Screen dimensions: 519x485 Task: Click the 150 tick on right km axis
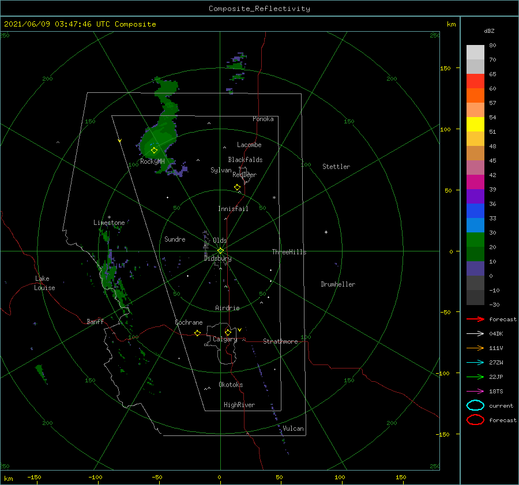pyautogui.click(x=445, y=68)
